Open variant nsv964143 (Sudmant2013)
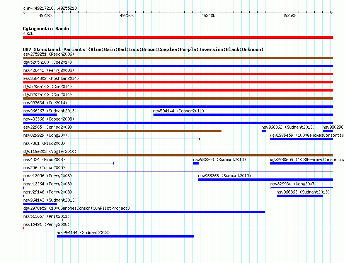344x263 pixels. tap(50, 200)
